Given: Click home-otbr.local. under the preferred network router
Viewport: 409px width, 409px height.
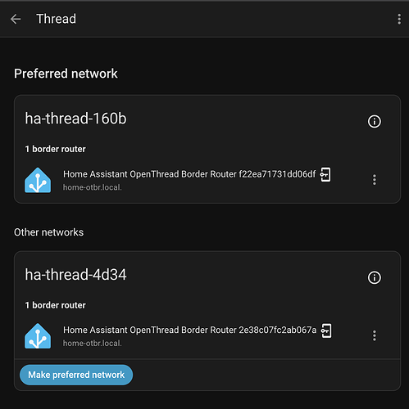Looking at the screenshot, I should pyautogui.click(x=93, y=187).
